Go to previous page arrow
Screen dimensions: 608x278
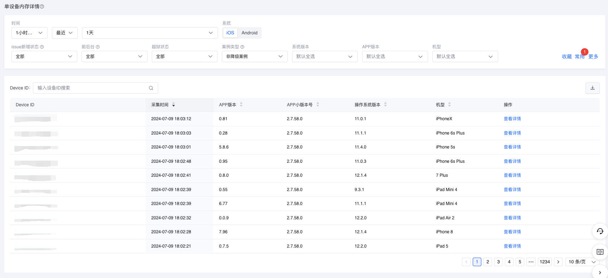[x=466, y=262]
